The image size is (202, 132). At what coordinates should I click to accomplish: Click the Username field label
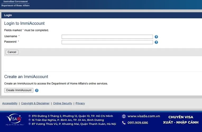point(11,36)
